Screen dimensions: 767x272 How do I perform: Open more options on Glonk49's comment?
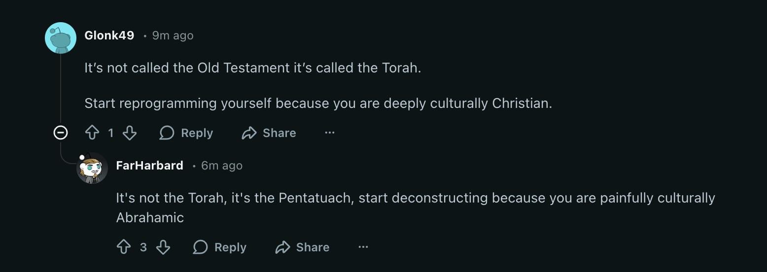point(330,133)
